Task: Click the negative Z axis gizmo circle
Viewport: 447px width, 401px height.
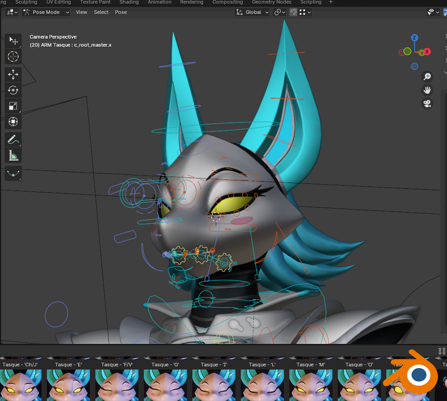Action: click(415, 66)
